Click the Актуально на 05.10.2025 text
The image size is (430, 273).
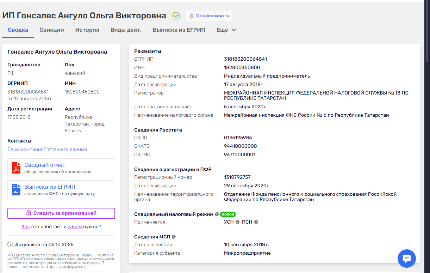(x=44, y=245)
